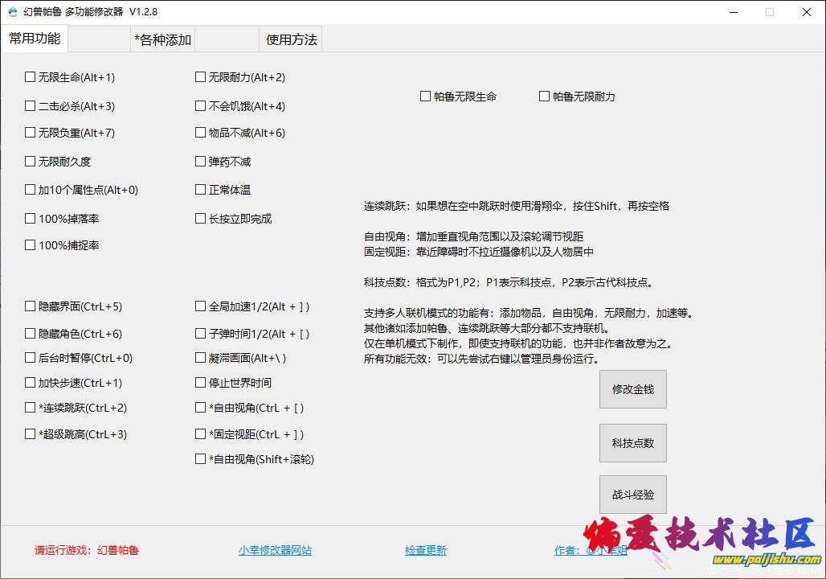Viewport: 826px width, 579px height.
Task: Enable *超级跳高(CtrL+3) option
Action: 31,434
